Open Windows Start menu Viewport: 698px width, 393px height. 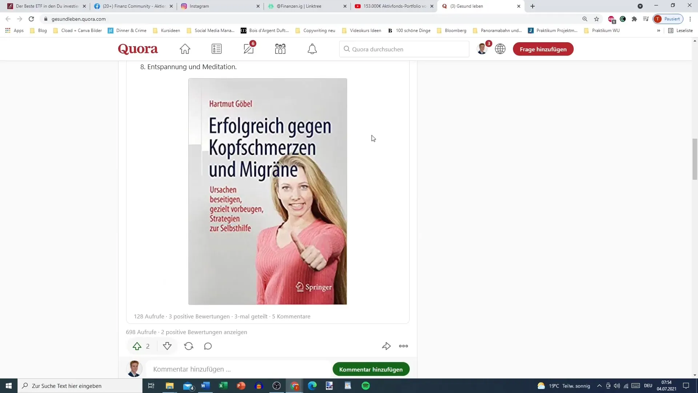click(9, 386)
